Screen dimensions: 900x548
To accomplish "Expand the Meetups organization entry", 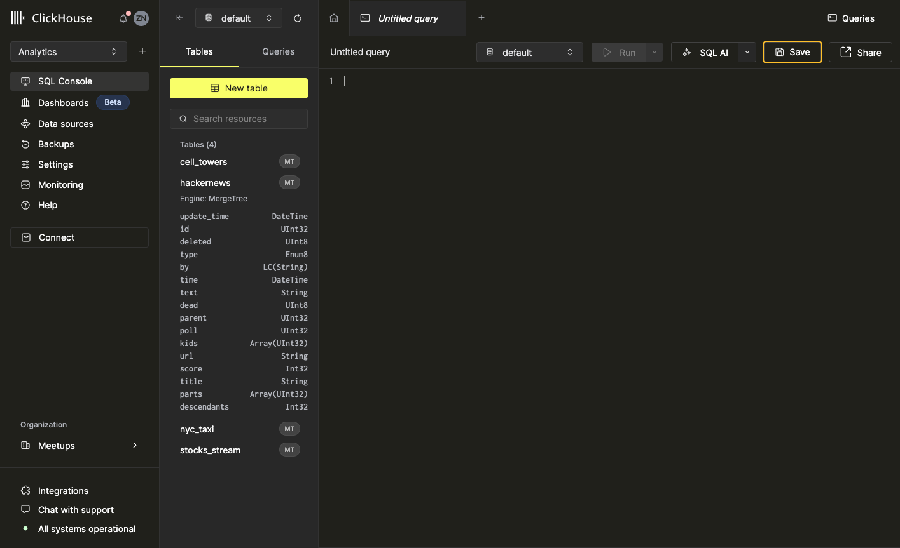I will click(x=134, y=446).
